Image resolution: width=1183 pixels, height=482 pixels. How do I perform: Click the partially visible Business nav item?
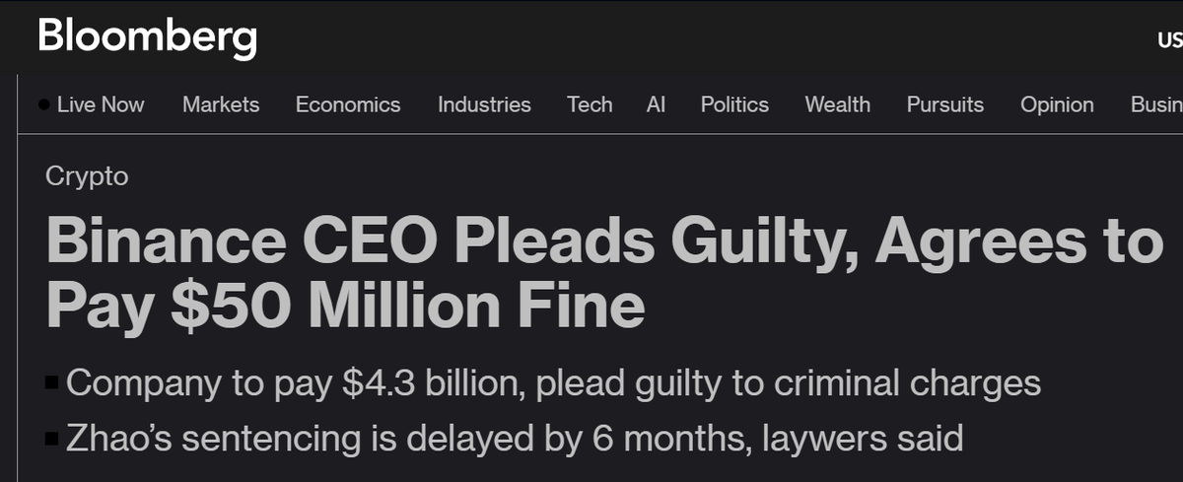(1156, 104)
